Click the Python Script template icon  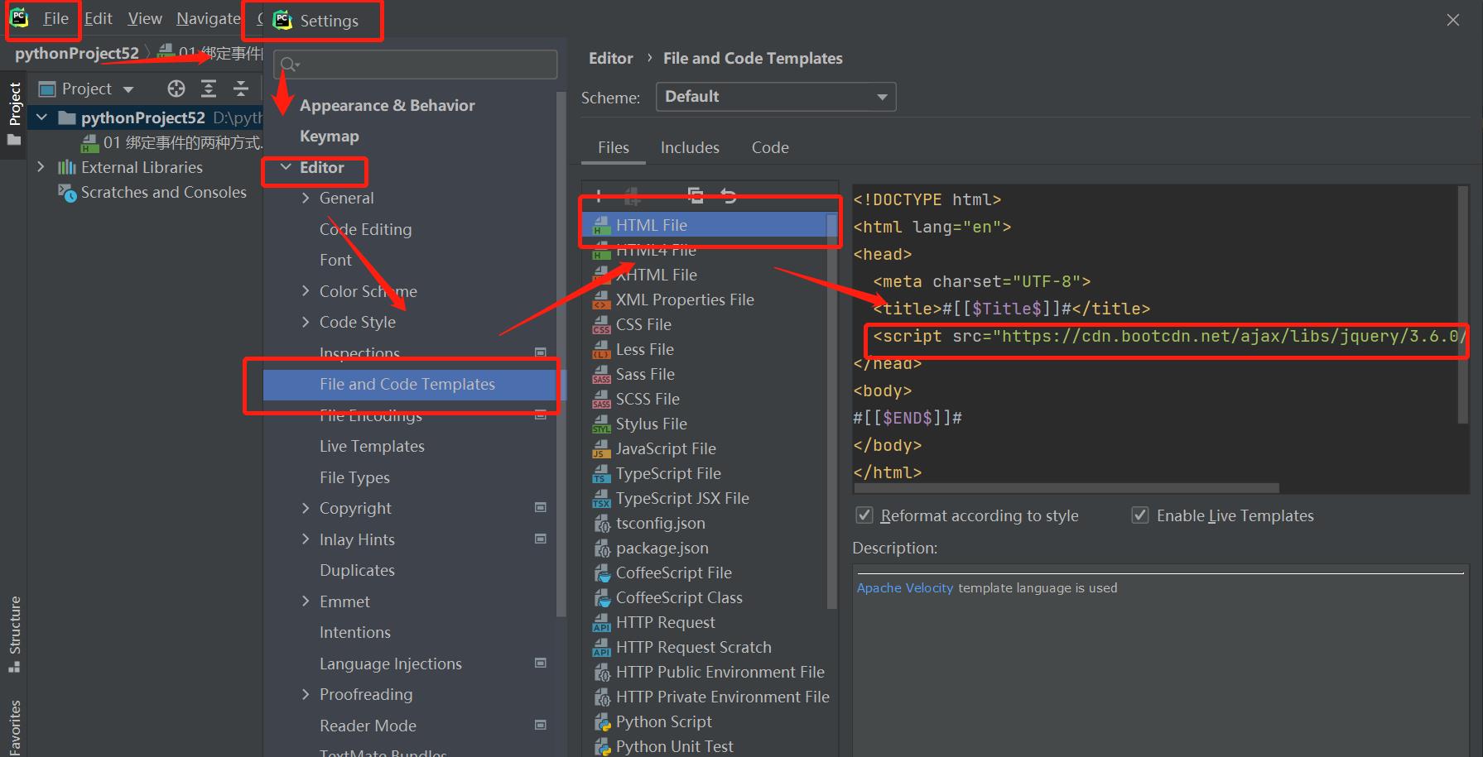(x=602, y=722)
